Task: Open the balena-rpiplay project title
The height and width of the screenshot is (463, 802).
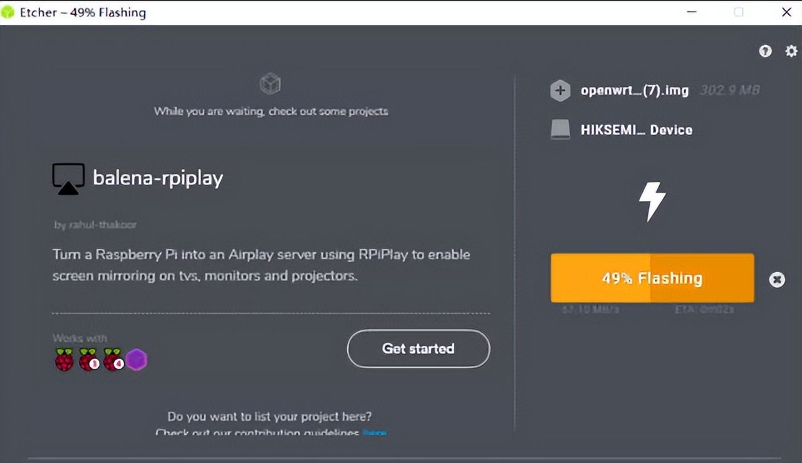Action: (x=158, y=178)
